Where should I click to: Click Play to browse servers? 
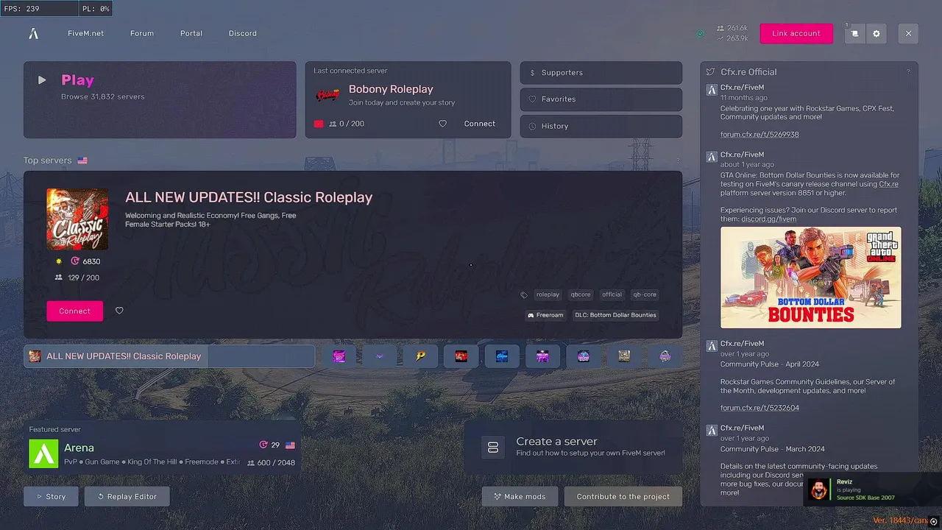(160, 100)
